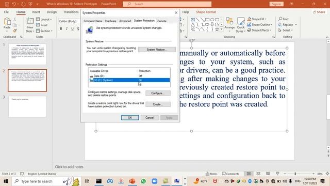Select the rectangle shape in gallery

click(207, 20)
